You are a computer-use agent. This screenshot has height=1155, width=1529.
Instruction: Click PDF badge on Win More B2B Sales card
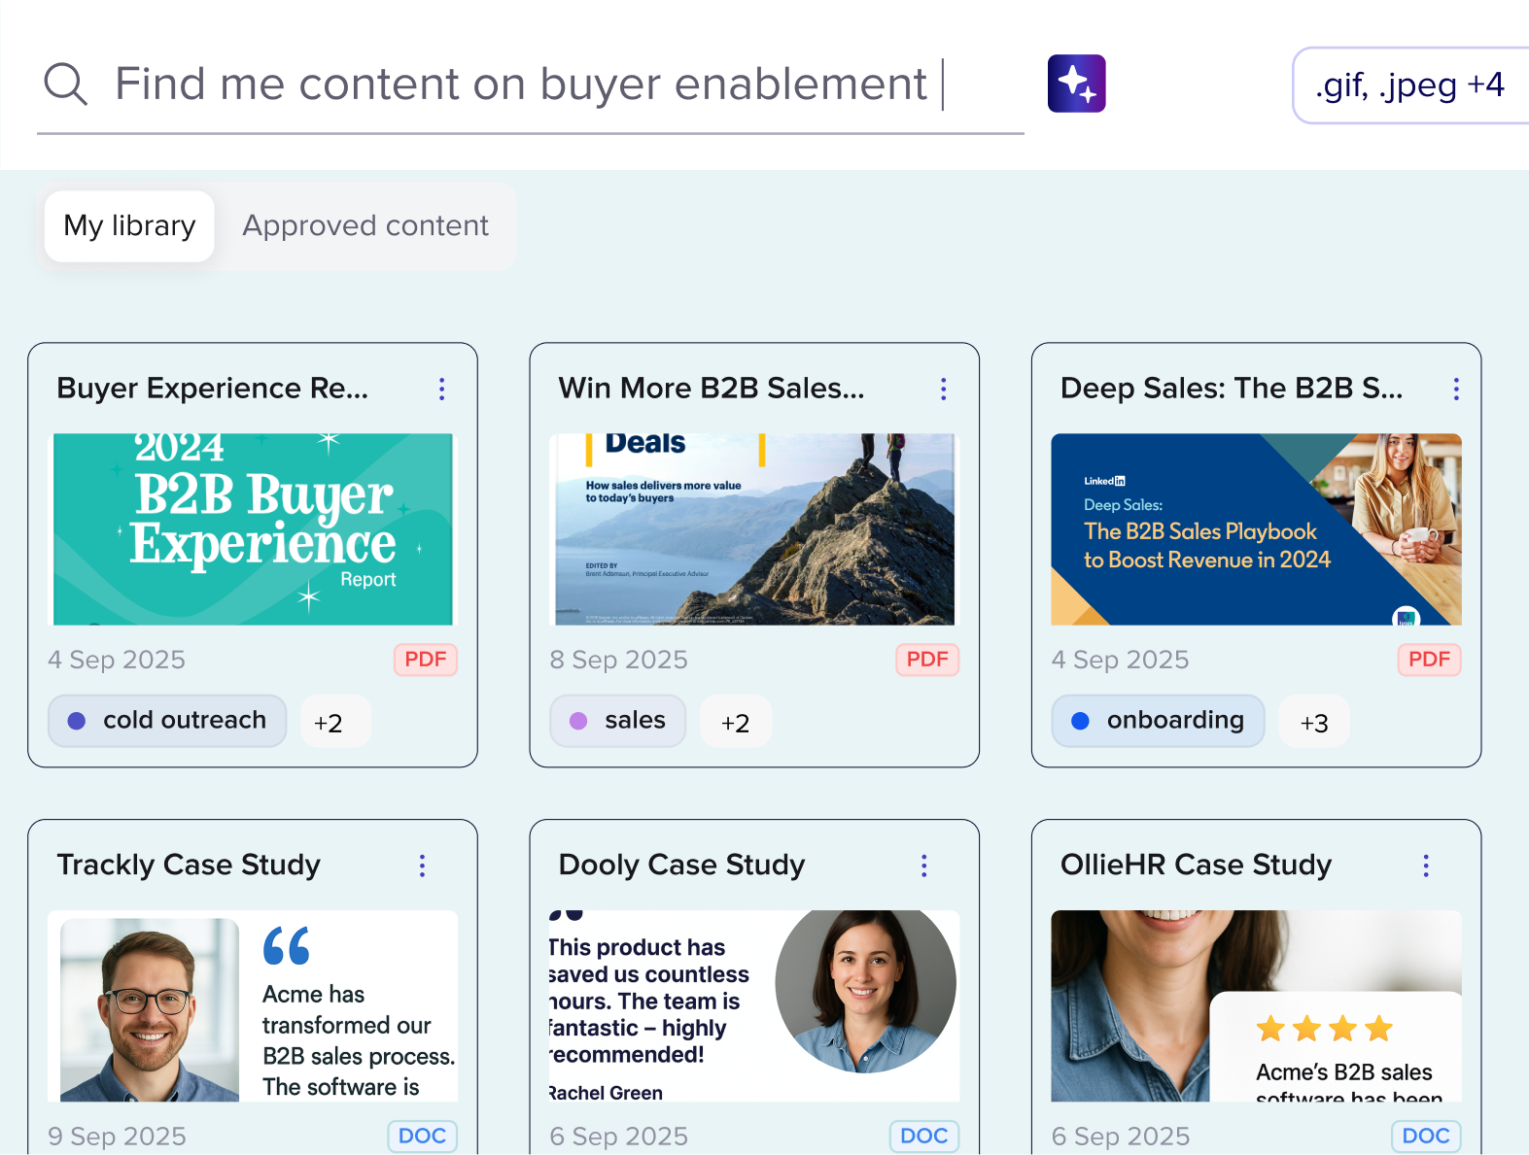pos(927,660)
